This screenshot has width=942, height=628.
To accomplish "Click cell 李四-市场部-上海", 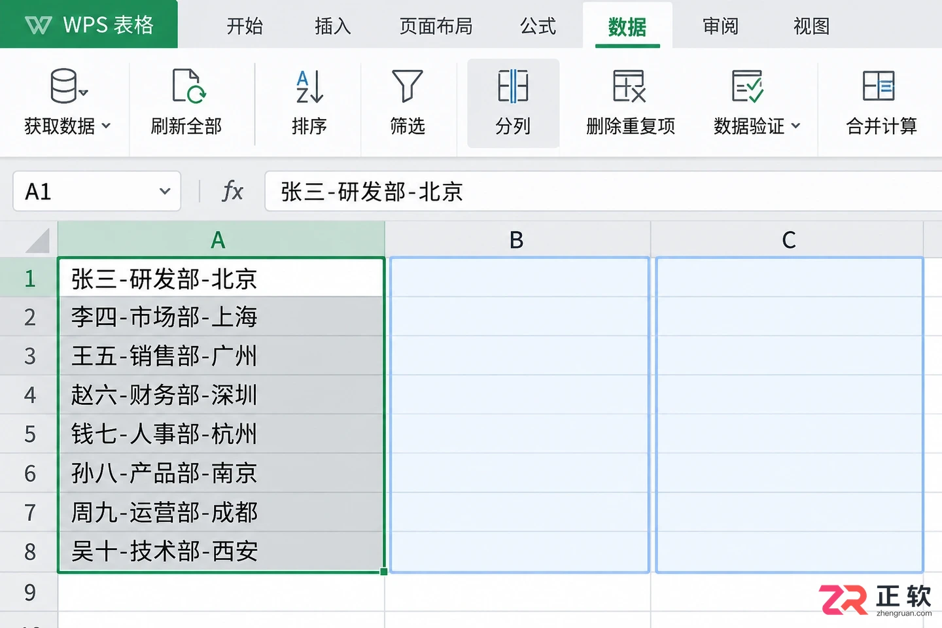I will point(221,317).
